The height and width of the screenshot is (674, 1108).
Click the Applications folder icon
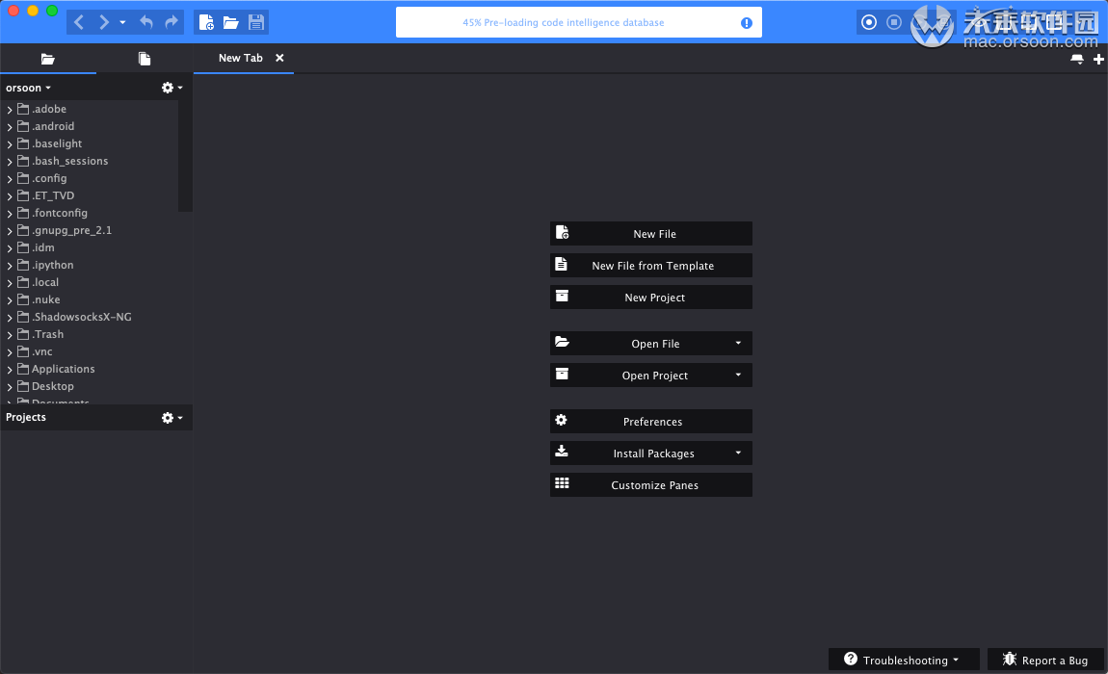23,369
